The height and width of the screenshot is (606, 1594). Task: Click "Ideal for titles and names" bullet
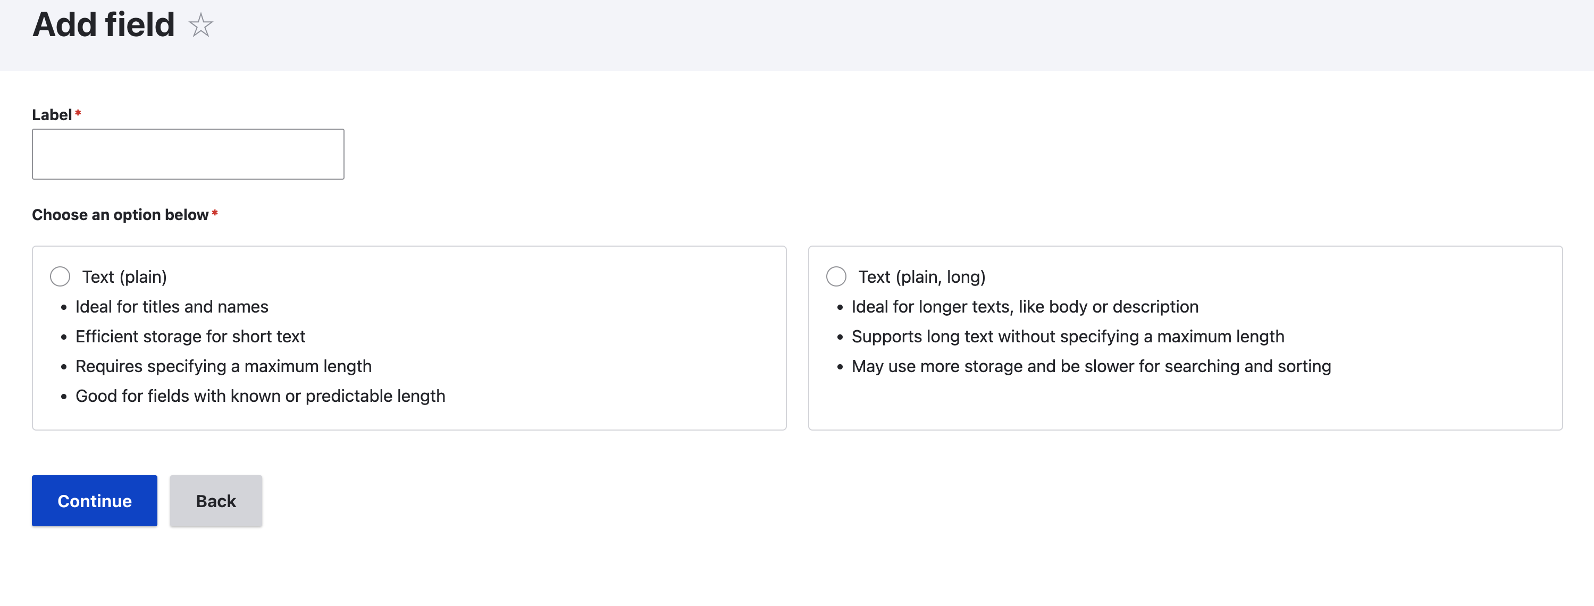pos(171,307)
